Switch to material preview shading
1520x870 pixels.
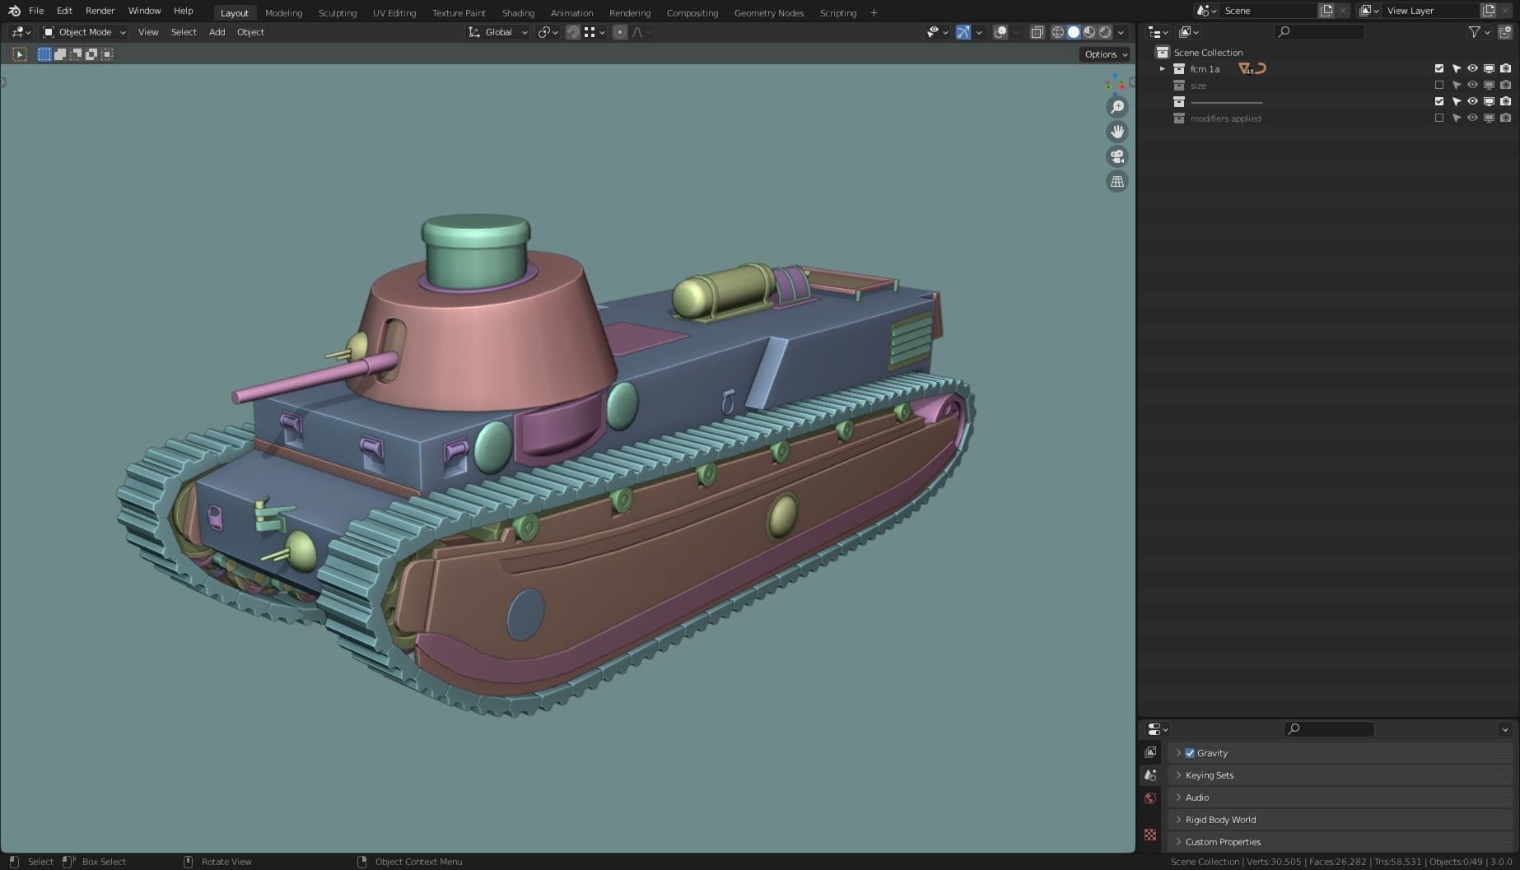pos(1089,32)
